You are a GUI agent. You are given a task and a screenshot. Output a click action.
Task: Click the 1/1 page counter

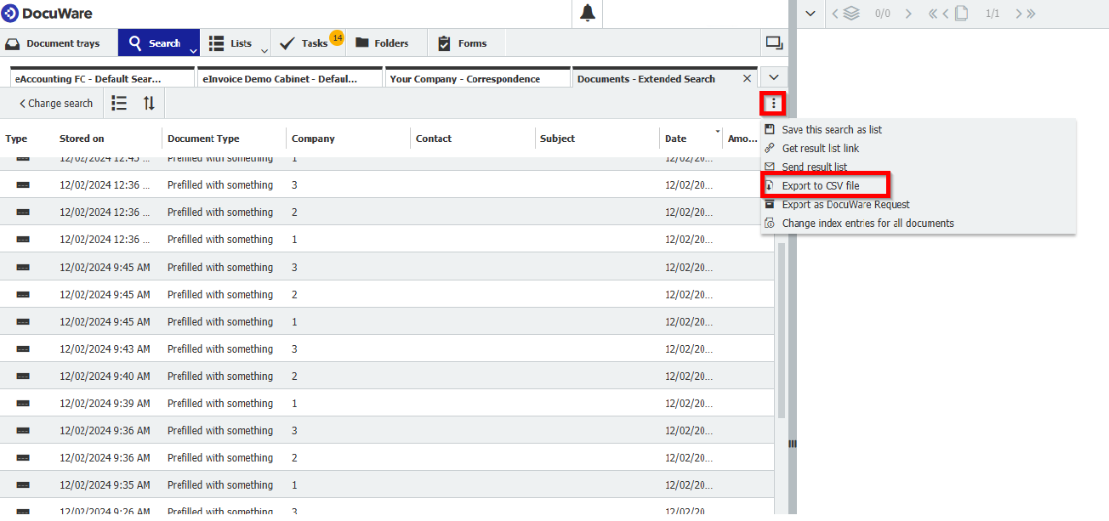point(992,14)
